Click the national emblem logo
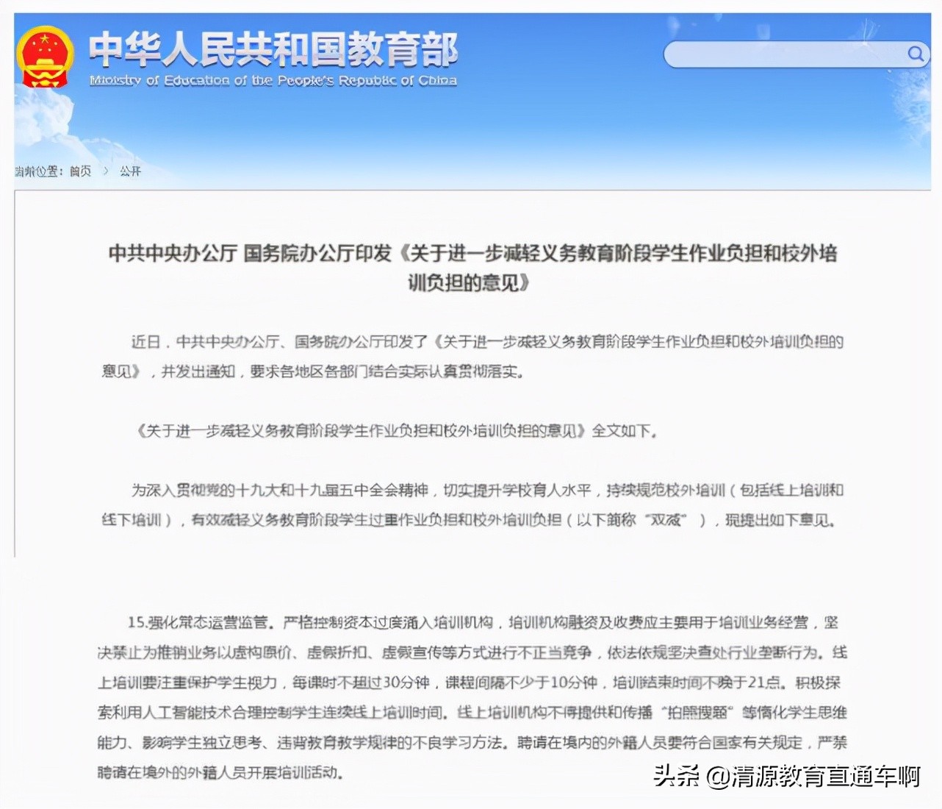This screenshot has height=809, width=942. tap(45, 57)
